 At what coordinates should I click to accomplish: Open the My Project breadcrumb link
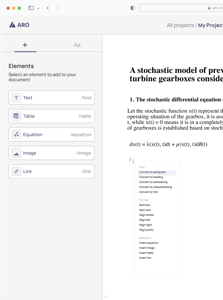pos(210,25)
